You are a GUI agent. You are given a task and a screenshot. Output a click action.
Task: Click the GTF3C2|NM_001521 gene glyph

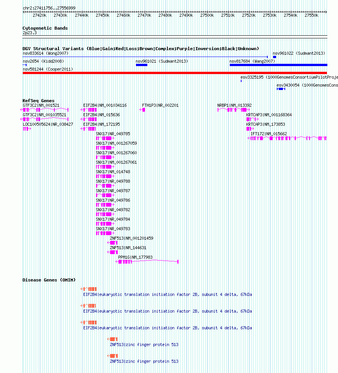click(44, 110)
